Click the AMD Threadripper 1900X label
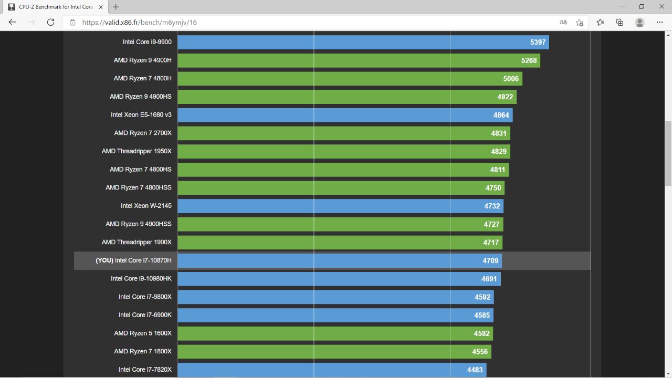This screenshot has width=672, height=378. point(136,242)
